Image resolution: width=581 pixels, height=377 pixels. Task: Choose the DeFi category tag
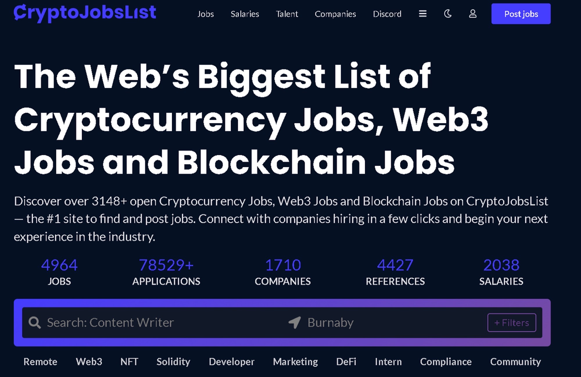coord(346,362)
